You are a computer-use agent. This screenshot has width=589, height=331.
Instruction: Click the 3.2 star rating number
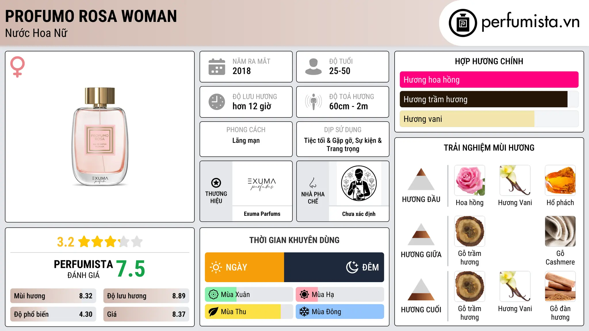[x=66, y=242]
